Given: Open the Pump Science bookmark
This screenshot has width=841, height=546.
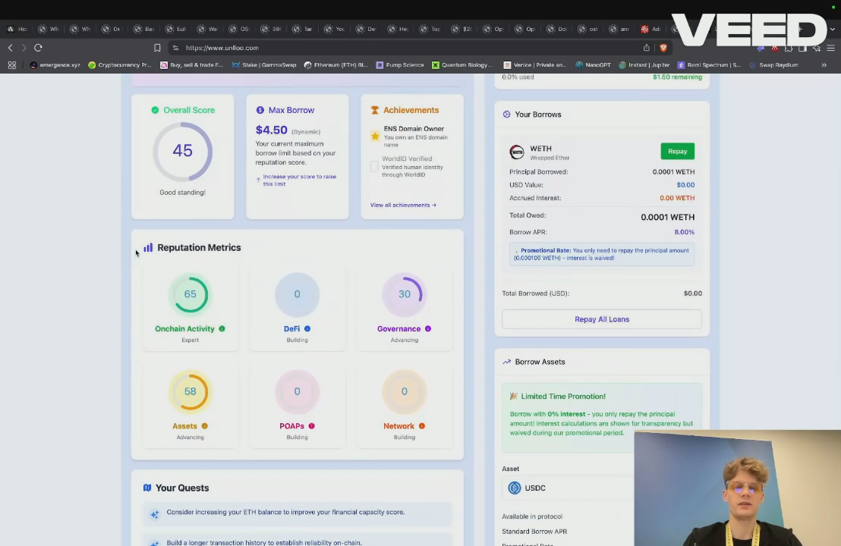Looking at the screenshot, I should (400, 64).
